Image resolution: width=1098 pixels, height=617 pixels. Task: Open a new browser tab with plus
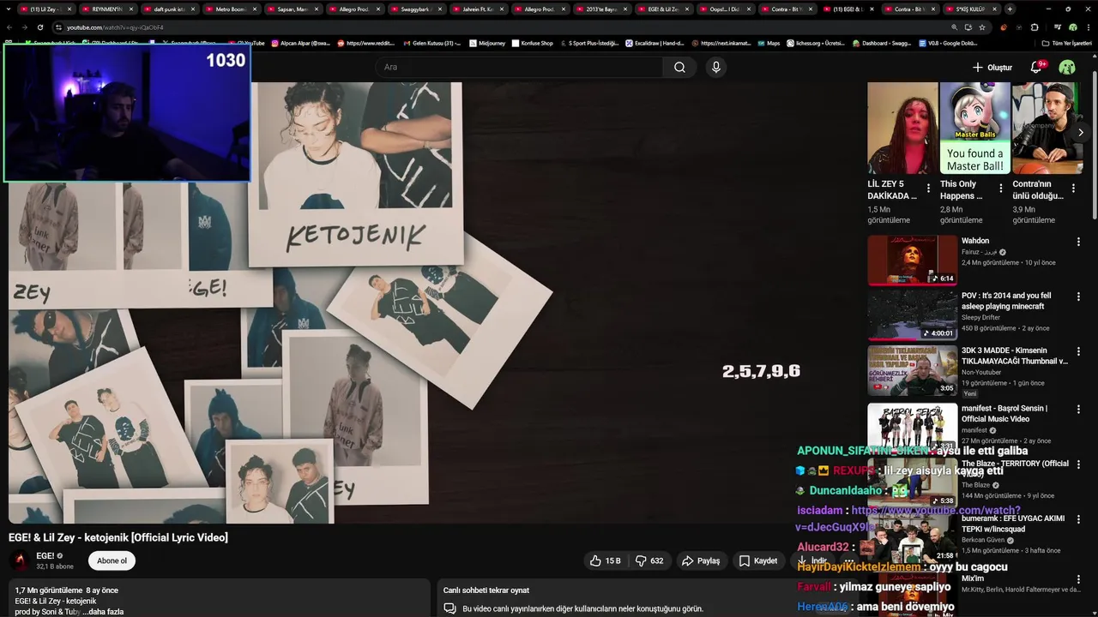(1010, 9)
